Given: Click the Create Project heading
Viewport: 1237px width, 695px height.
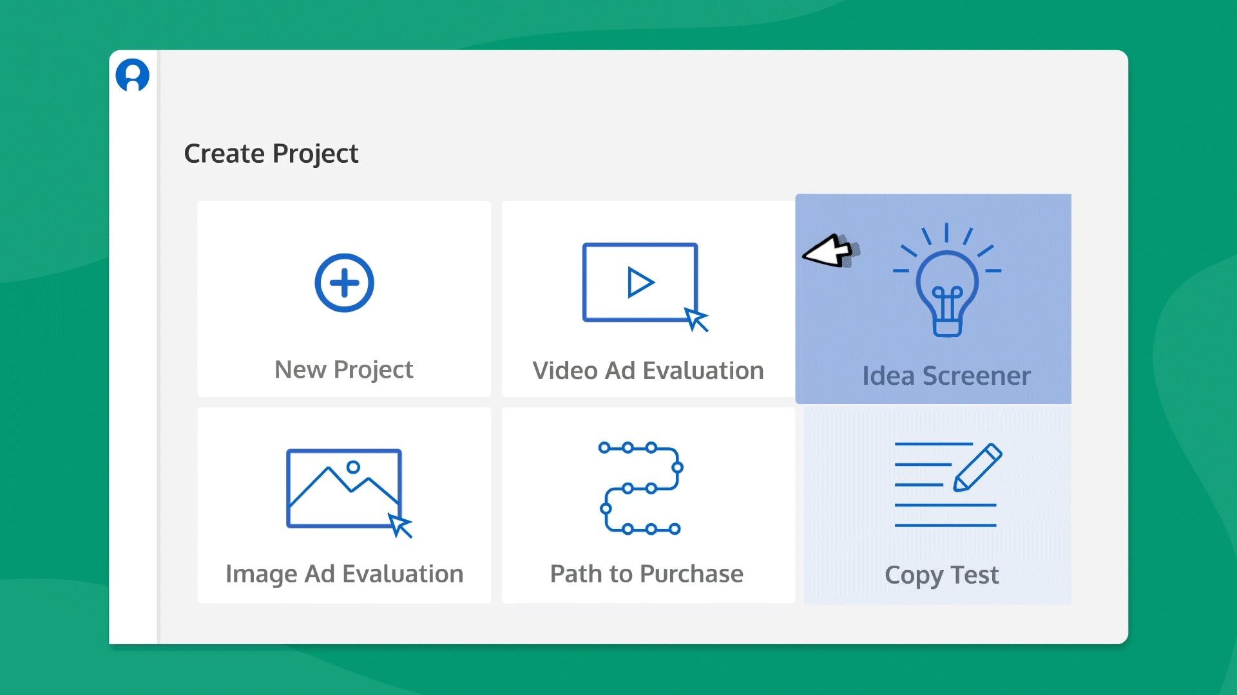Looking at the screenshot, I should click(271, 153).
